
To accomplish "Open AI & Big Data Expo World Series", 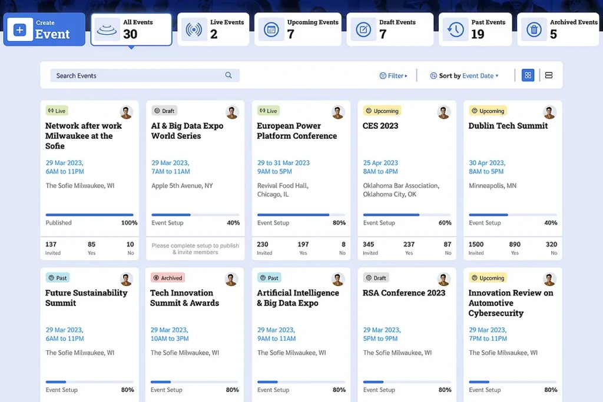I will [x=187, y=131].
